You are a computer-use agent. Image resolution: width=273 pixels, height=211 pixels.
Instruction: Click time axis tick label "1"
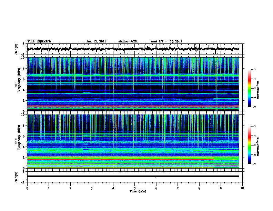click(49, 188)
